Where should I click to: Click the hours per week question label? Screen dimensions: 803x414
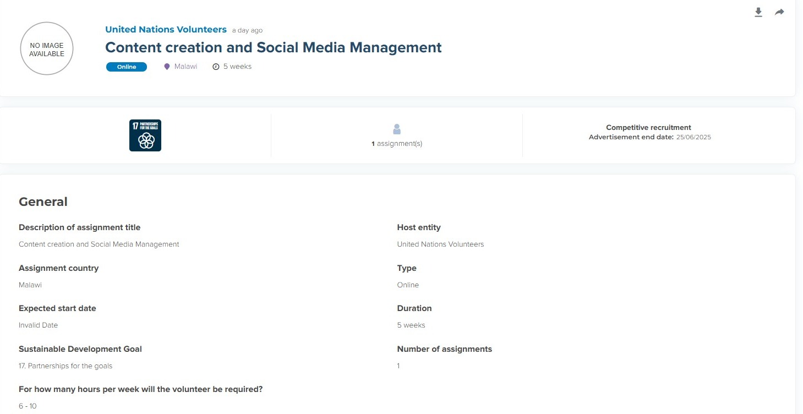141,389
